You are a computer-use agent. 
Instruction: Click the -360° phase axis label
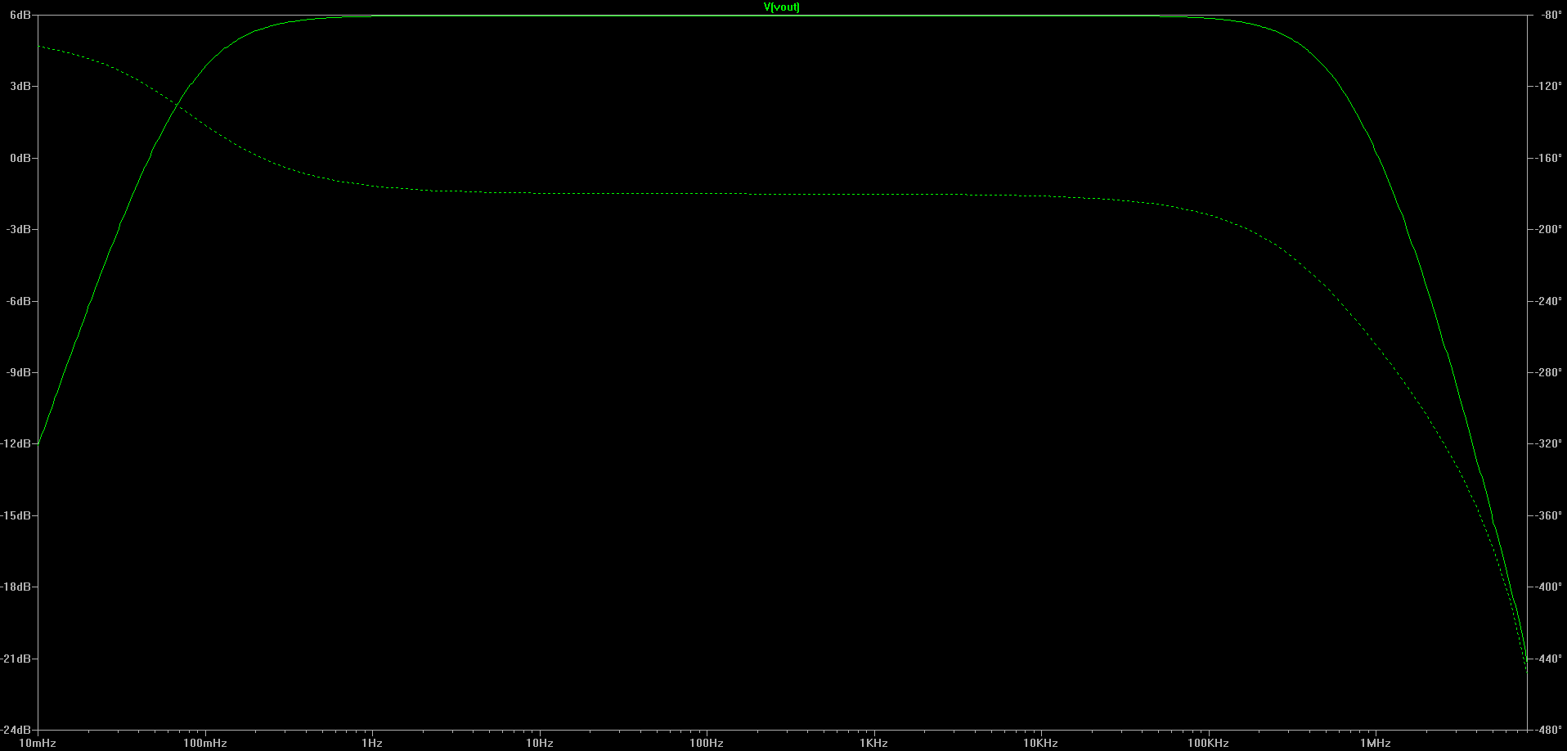[x=1548, y=515]
